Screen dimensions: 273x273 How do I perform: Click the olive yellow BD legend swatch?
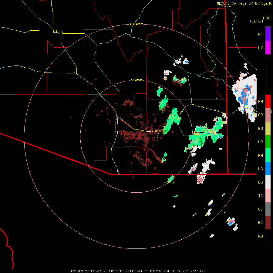(x=268, y=129)
